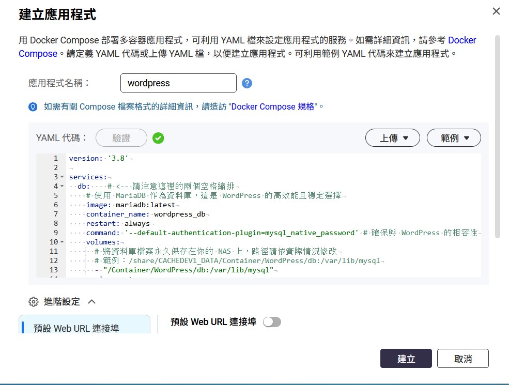Screen dimensions: 509x385
Task: Click the /share/CACHEDEV1_DATA example comment line
Action: click(237, 260)
